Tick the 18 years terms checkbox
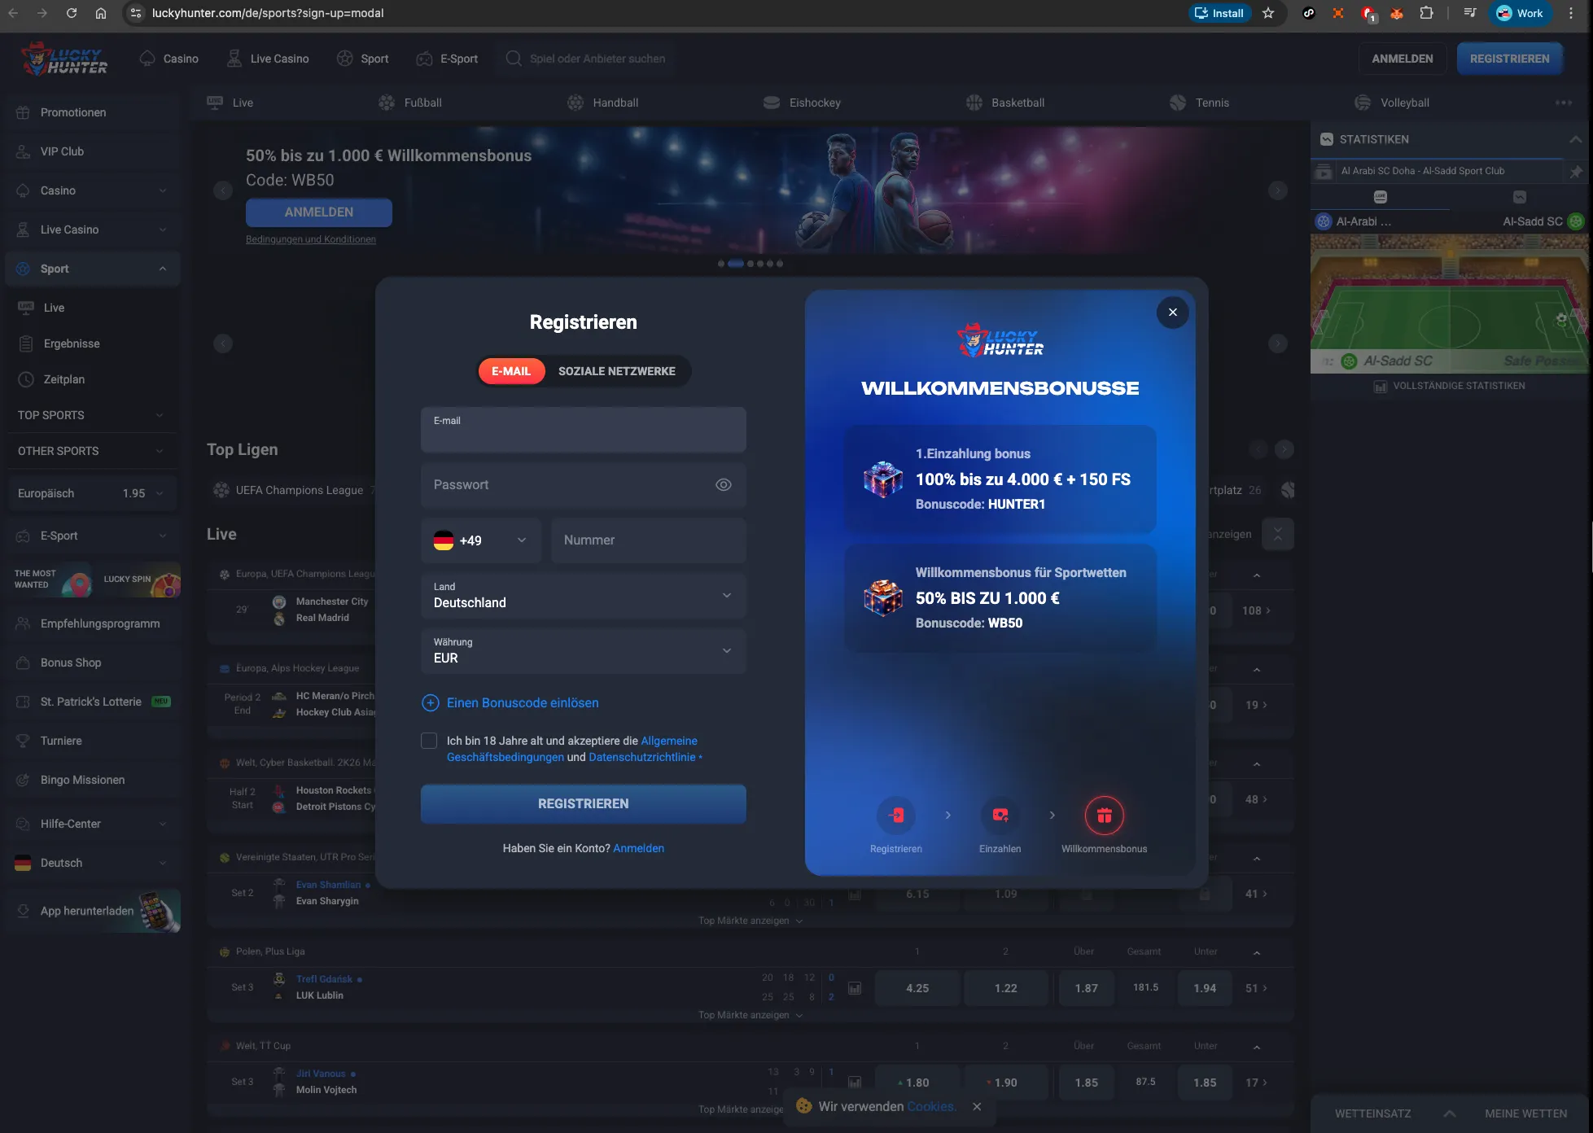1593x1133 pixels. (x=429, y=741)
